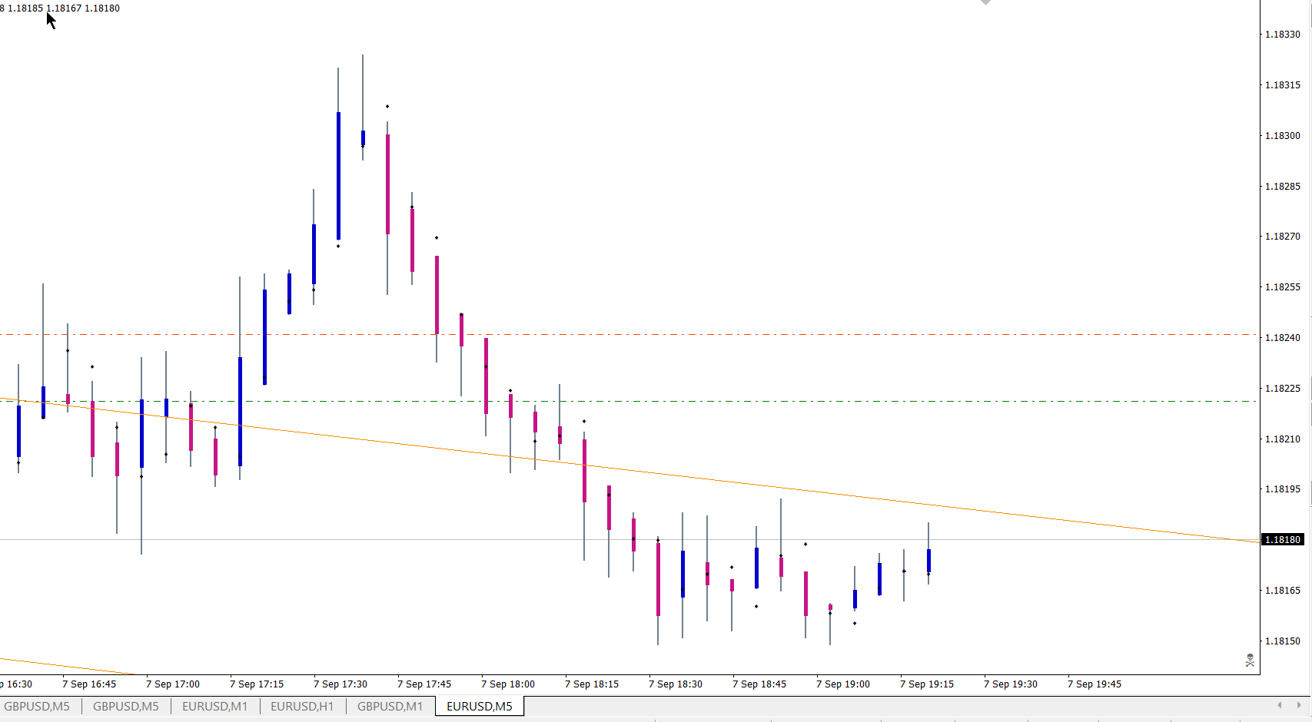Click the 1.18150 price scale label
The height and width of the screenshot is (722, 1312).
[1283, 641]
